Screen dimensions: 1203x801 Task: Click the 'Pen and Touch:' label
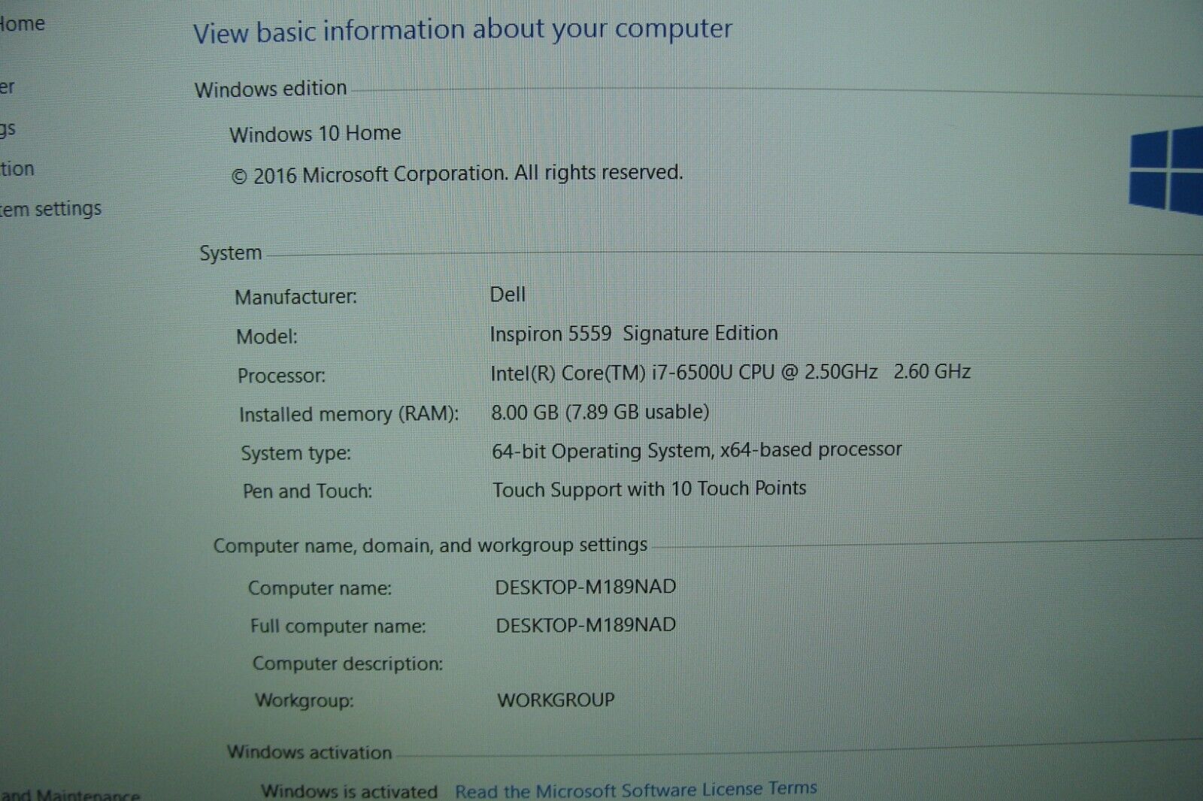(x=308, y=491)
